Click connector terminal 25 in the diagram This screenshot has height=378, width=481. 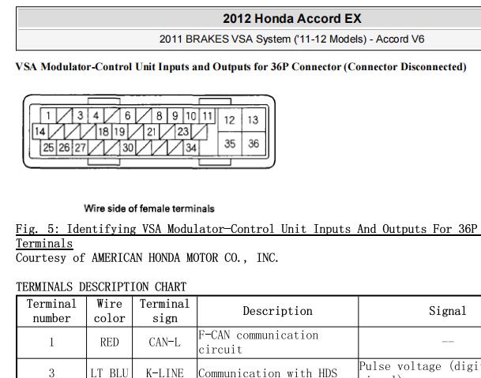click(48, 148)
